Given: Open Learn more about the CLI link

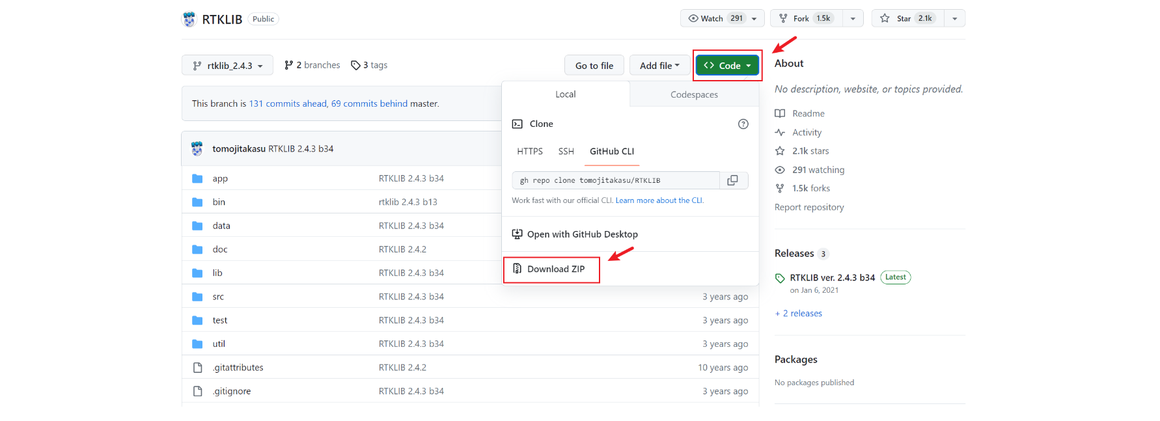Looking at the screenshot, I should click(x=659, y=200).
